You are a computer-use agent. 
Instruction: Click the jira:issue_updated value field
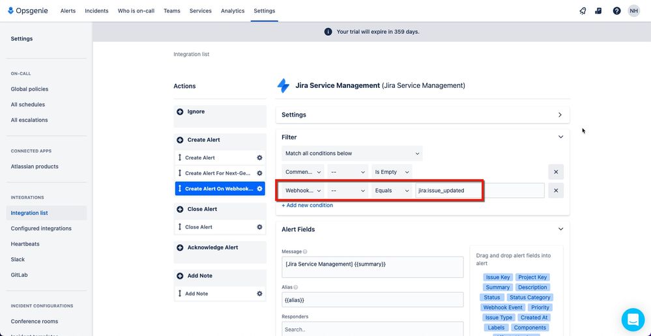click(x=480, y=190)
